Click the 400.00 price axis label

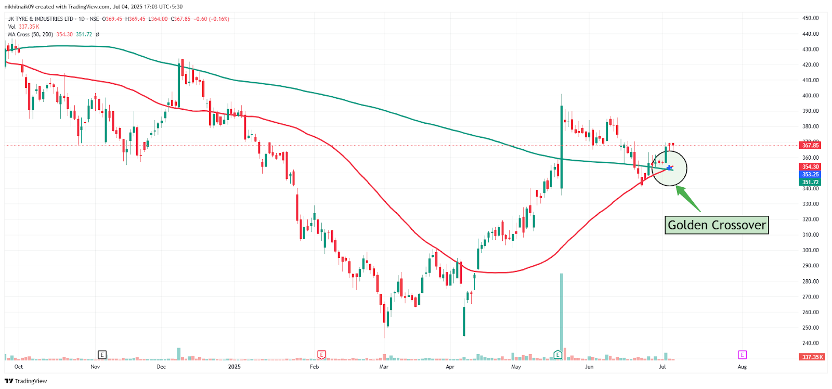click(x=810, y=96)
